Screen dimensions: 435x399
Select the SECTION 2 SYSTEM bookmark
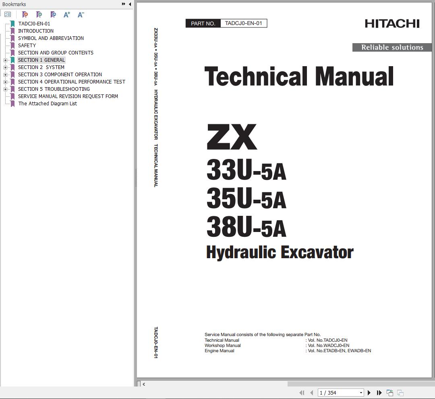[x=41, y=67]
